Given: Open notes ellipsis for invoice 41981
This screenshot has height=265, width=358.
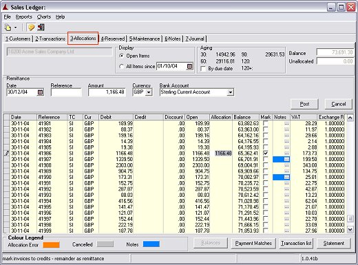Looking at the screenshot, I should 286,123.
